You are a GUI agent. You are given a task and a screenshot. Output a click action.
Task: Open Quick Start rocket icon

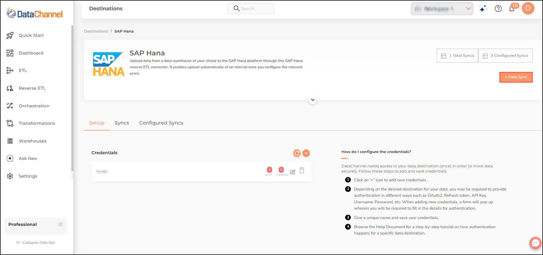(10, 35)
